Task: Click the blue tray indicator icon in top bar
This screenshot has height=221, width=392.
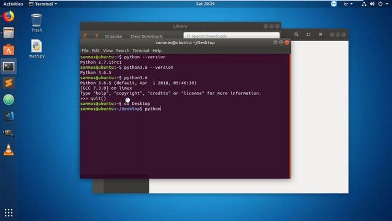Action: [334, 4]
